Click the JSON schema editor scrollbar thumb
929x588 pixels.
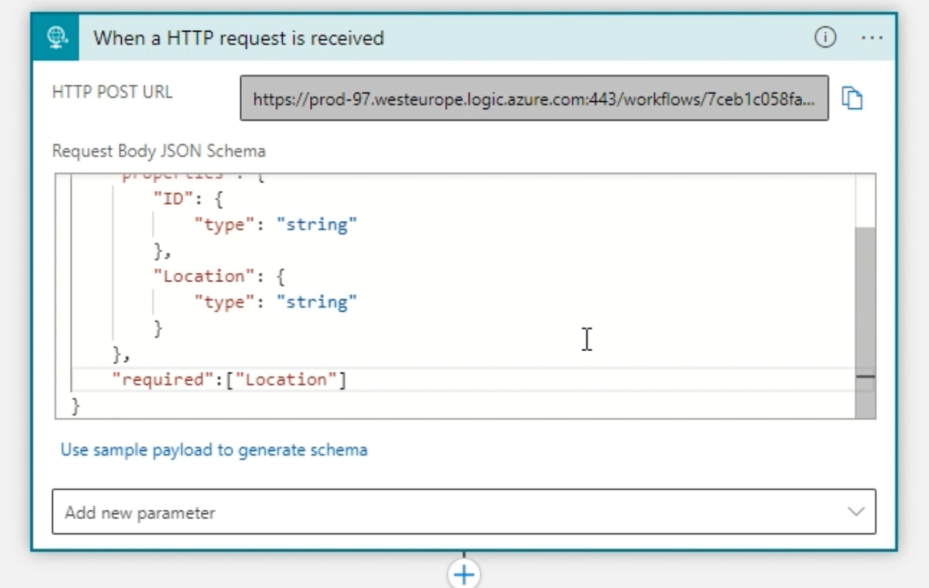[865, 321]
